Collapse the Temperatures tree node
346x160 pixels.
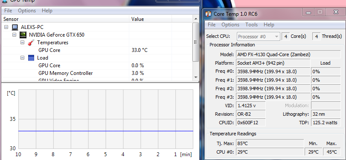point(22,43)
